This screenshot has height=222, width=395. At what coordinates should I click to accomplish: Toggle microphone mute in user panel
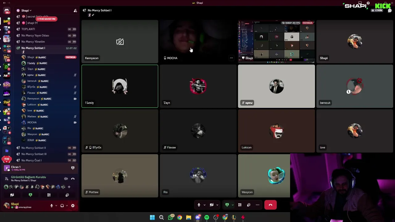(x=52, y=206)
